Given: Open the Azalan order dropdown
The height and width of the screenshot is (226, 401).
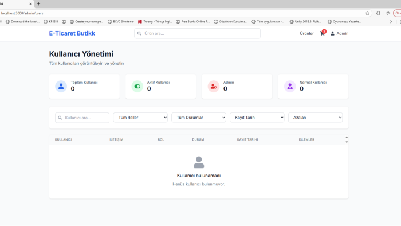Looking at the screenshot, I should (315, 118).
